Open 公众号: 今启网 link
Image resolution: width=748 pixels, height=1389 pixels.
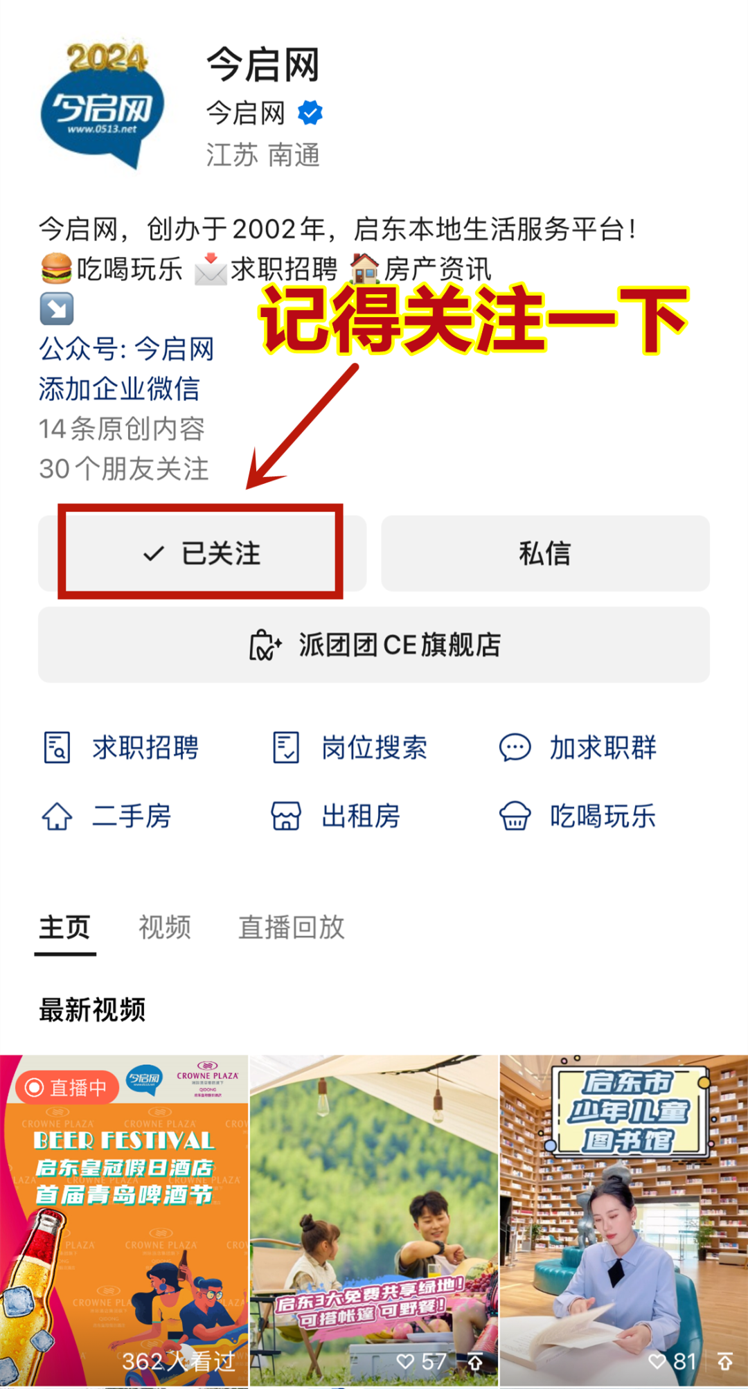tap(126, 348)
